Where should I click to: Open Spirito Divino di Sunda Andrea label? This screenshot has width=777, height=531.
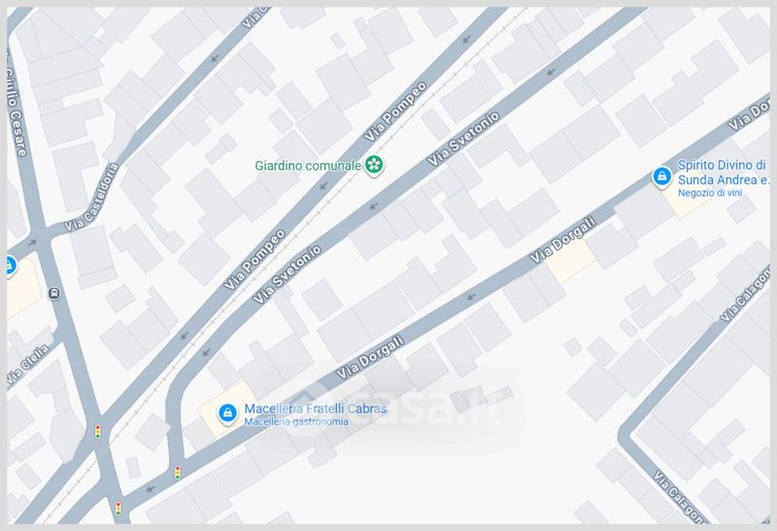point(723,172)
